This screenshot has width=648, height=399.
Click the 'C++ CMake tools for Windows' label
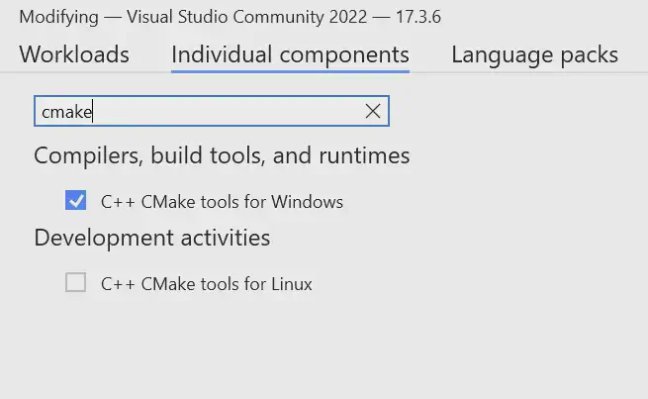click(x=222, y=202)
